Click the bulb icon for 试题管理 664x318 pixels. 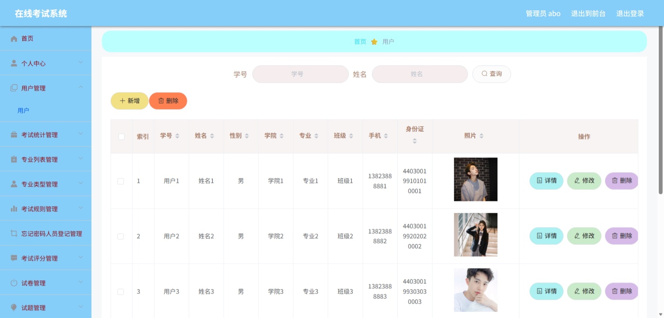coord(14,307)
